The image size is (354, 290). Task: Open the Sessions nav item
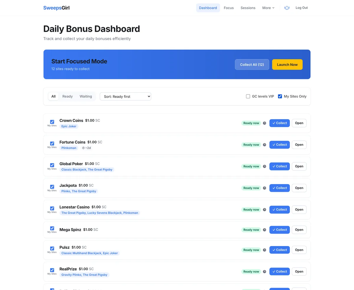coord(248,8)
